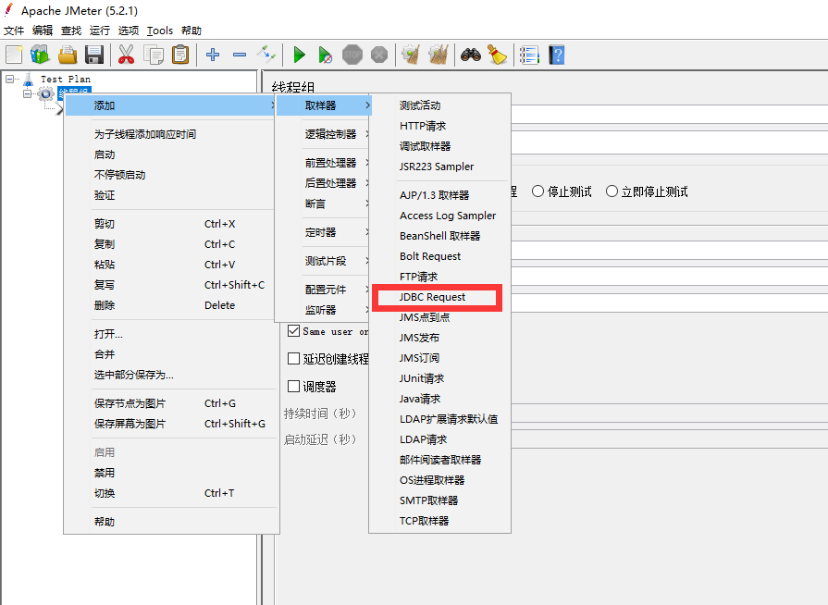Enable the 调度器 checkbox
The image size is (828, 605).
point(294,386)
